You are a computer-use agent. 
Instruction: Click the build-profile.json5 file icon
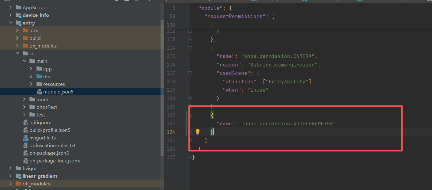26,130
